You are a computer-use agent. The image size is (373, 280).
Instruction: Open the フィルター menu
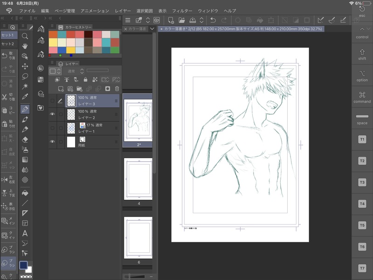pos(182,10)
